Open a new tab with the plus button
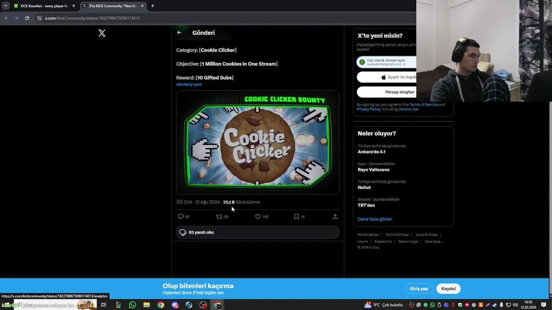The height and width of the screenshot is (310, 552). coord(153,6)
